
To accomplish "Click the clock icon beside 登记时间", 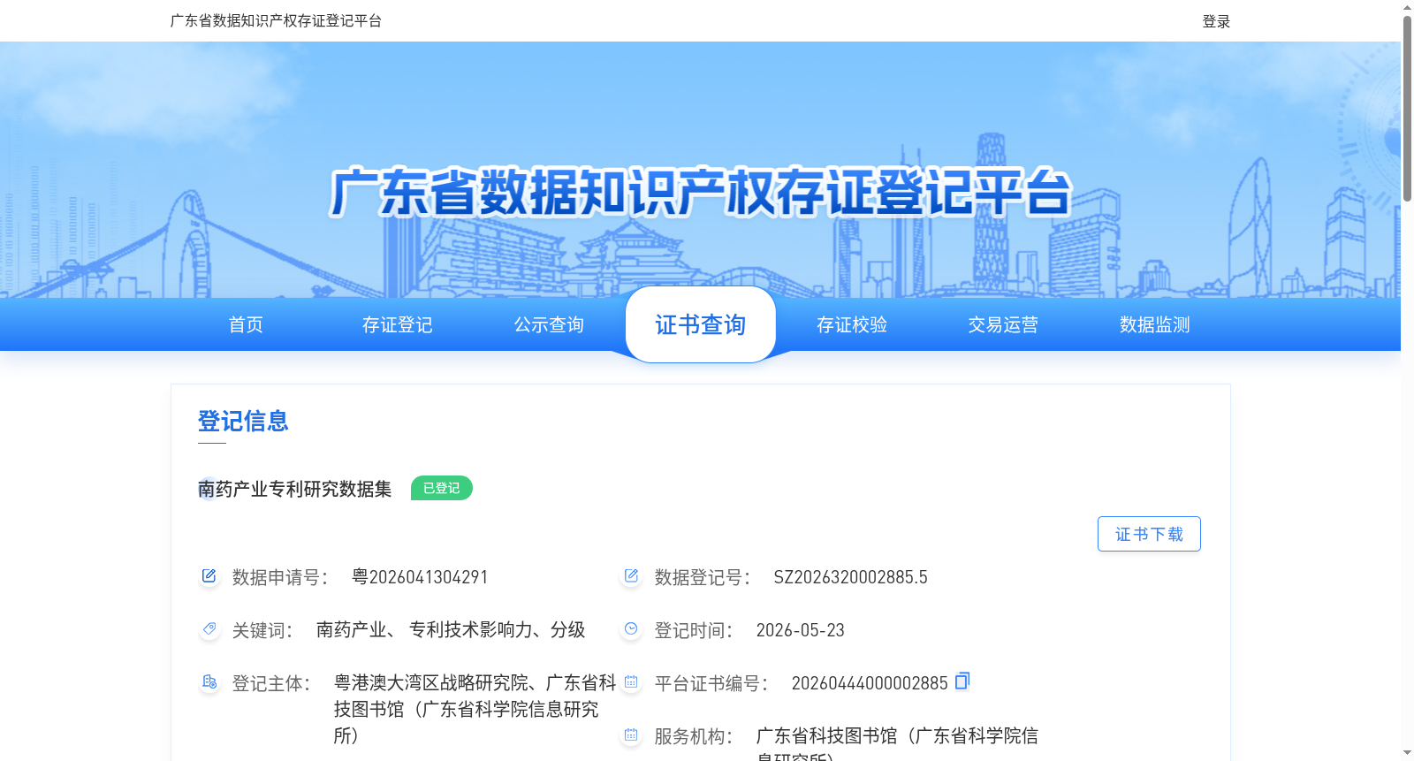I will (x=631, y=629).
